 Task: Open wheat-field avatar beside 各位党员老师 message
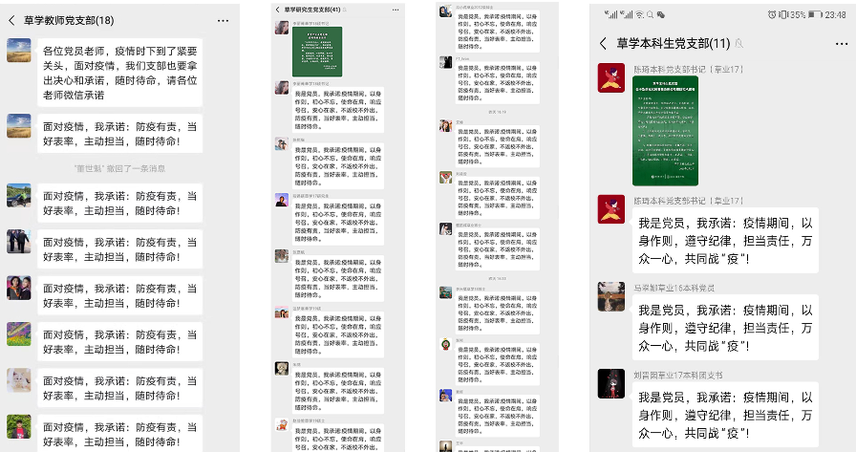point(18,51)
